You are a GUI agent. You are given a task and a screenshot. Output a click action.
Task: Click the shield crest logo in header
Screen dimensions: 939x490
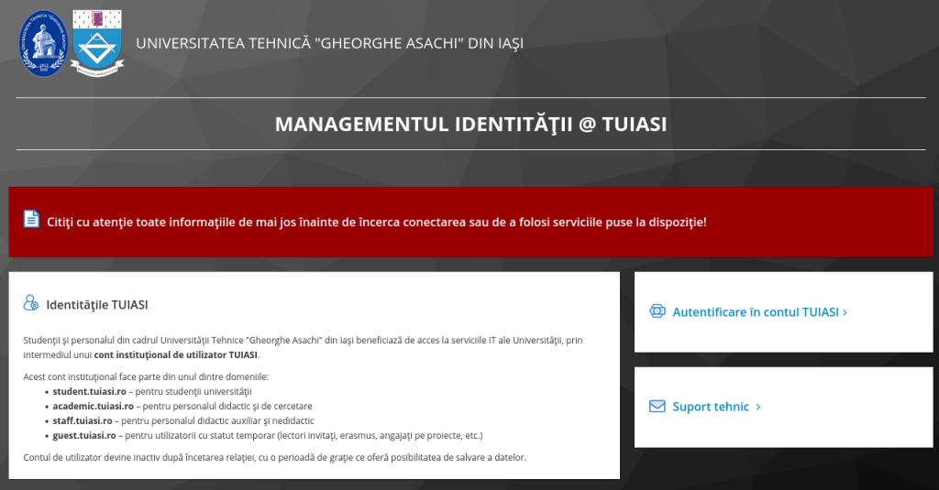tap(96, 43)
